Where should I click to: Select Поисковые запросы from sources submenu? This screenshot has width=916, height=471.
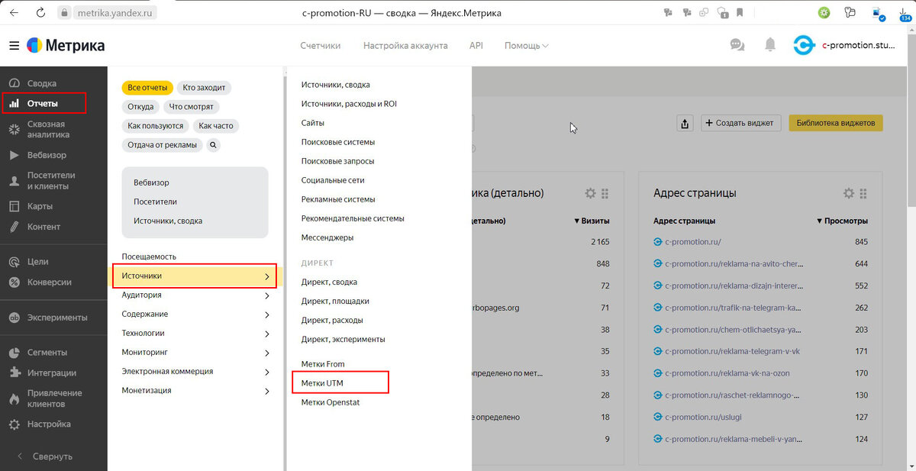click(337, 161)
